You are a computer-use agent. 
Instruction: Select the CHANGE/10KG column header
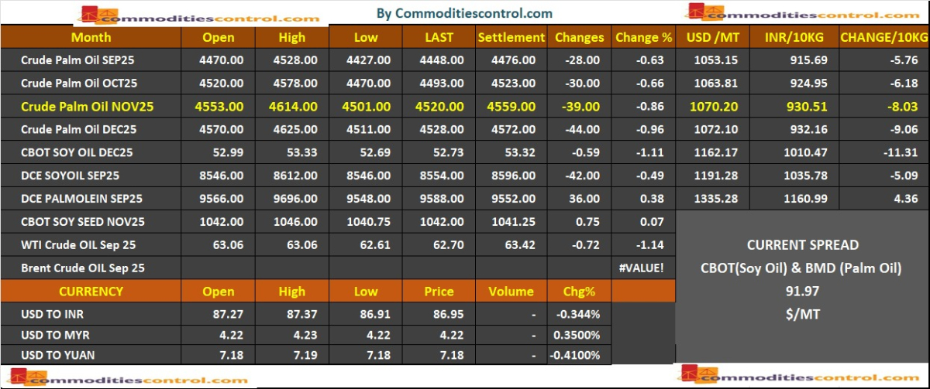point(883,37)
